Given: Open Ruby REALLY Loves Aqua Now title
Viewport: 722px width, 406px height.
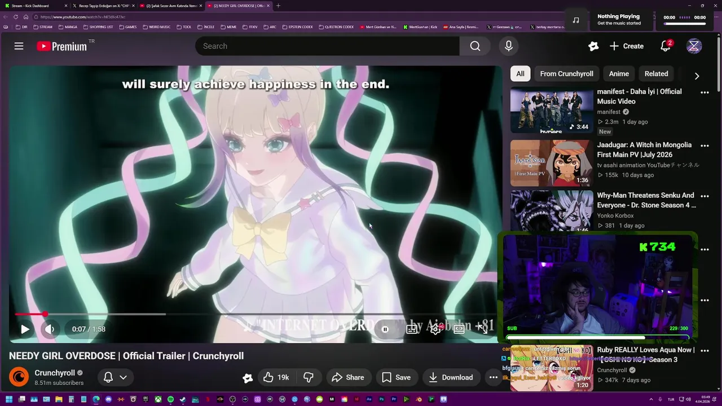Looking at the screenshot, I should (x=646, y=355).
